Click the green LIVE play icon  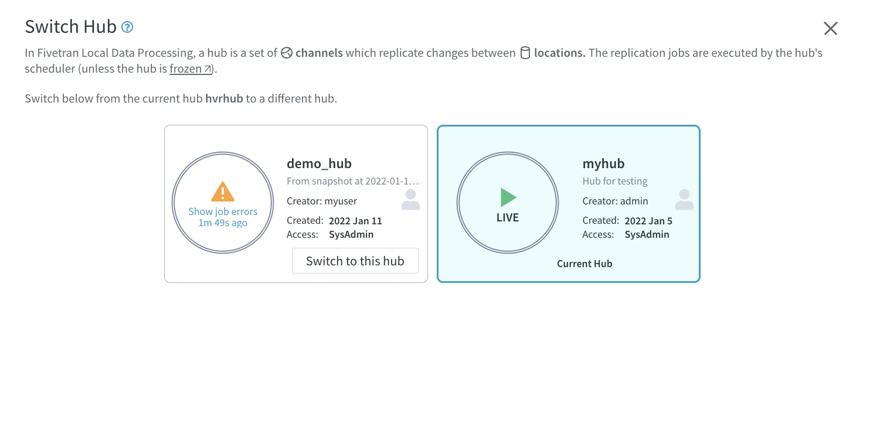click(x=509, y=197)
